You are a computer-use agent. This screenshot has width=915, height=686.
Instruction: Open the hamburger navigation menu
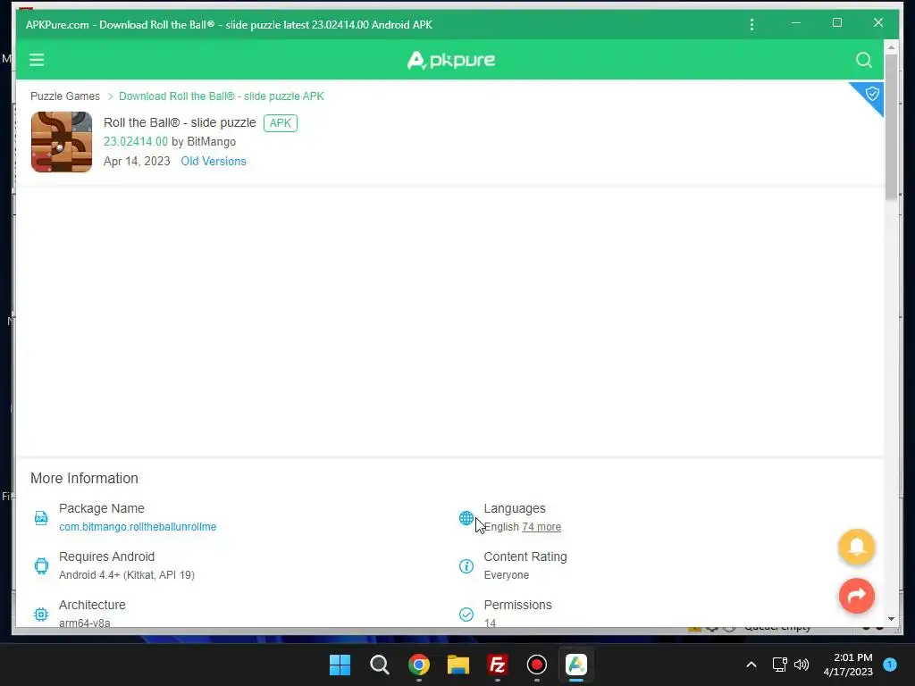pos(37,60)
